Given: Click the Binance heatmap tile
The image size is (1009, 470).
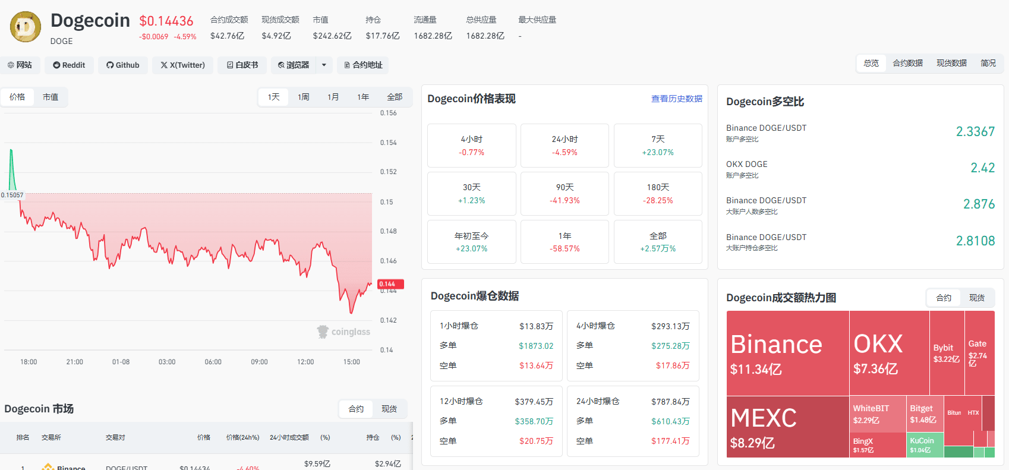Looking at the screenshot, I should click(x=788, y=353).
